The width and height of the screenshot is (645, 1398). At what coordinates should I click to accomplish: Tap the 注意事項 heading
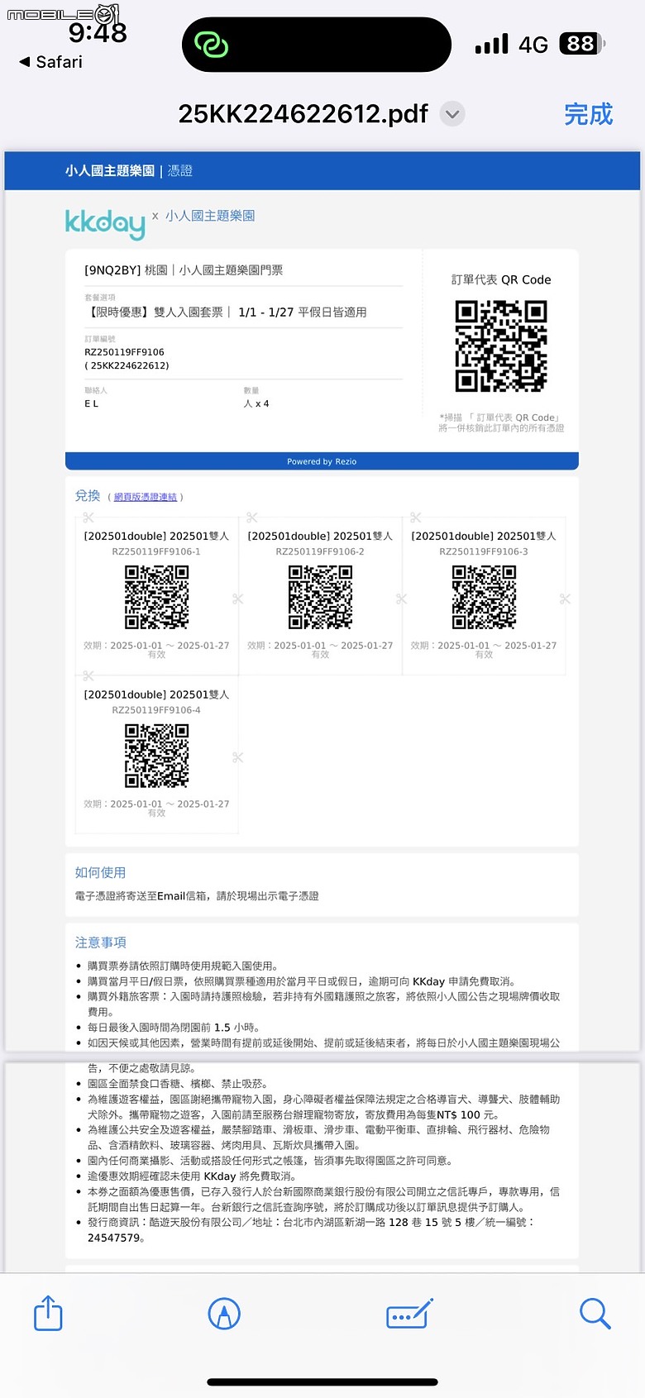point(100,942)
